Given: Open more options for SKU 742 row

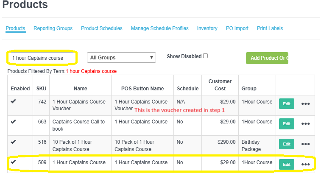Looking at the screenshot, I should tap(305, 103).
